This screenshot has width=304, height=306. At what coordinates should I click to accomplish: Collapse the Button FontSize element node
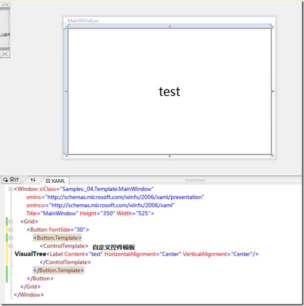10,230
